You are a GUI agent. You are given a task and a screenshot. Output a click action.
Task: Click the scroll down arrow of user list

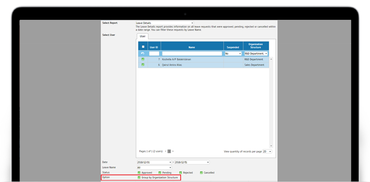tap(271, 146)
